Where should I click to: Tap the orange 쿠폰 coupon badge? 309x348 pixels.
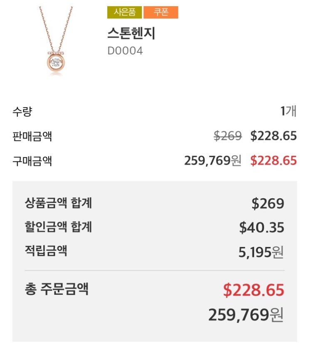tap(161, 12)
